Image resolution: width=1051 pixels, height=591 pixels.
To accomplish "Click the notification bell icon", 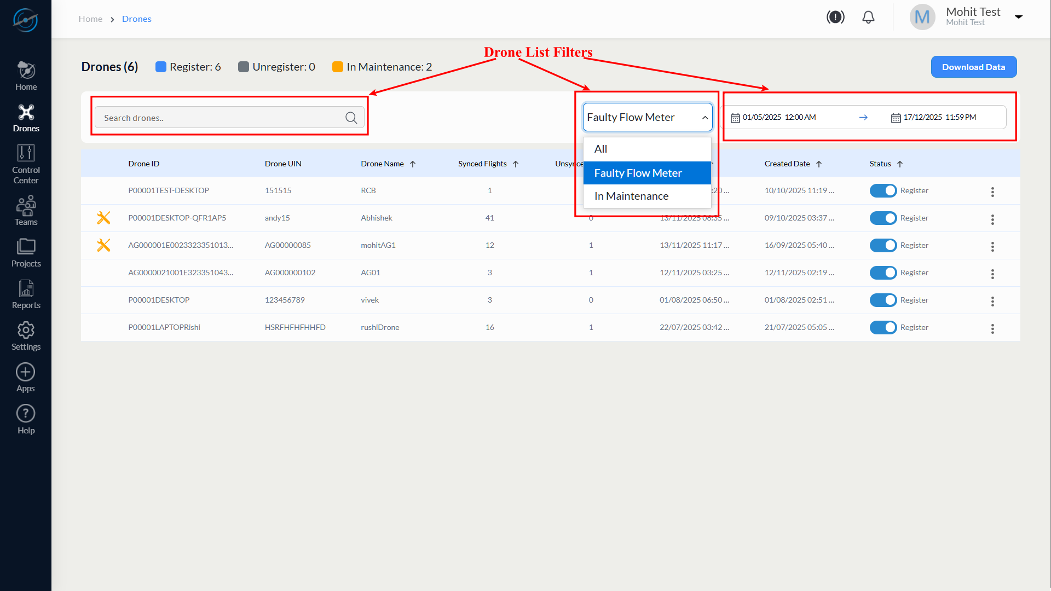I will [x=868, y=18].
